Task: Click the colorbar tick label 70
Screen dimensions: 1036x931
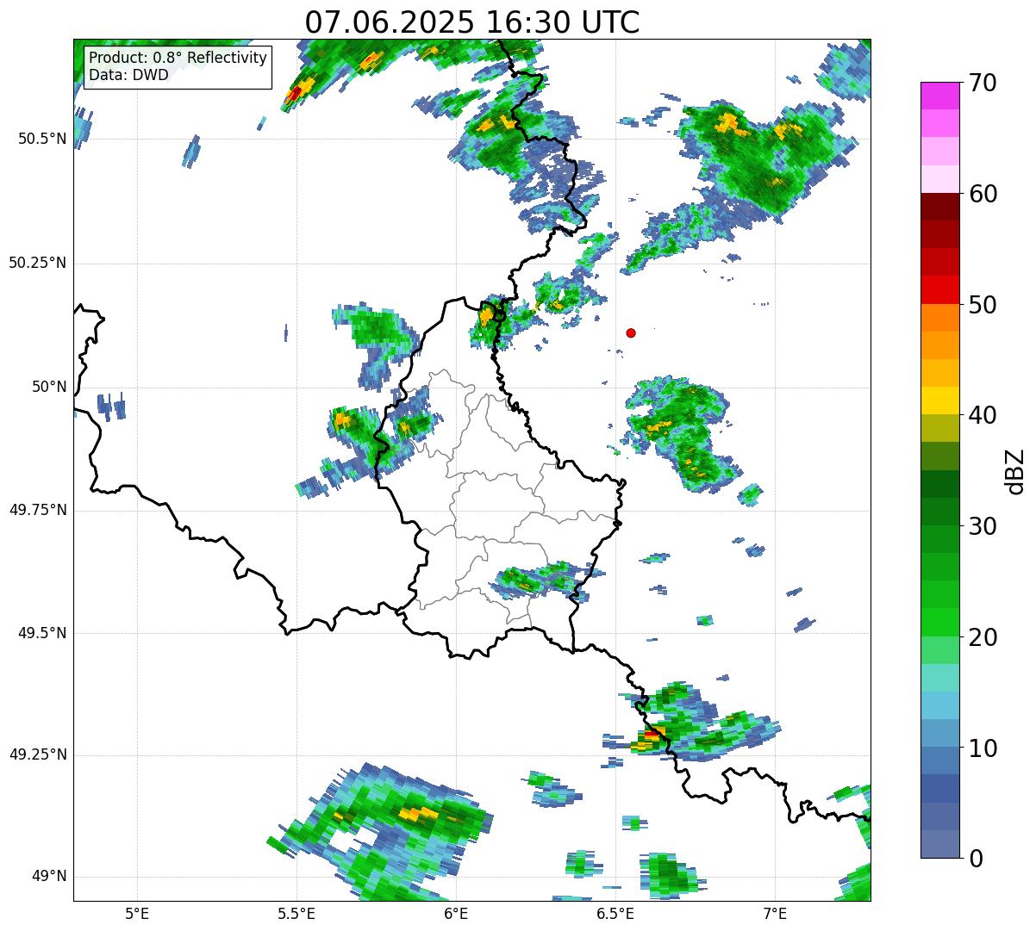Action: click(x=982, y=83)
